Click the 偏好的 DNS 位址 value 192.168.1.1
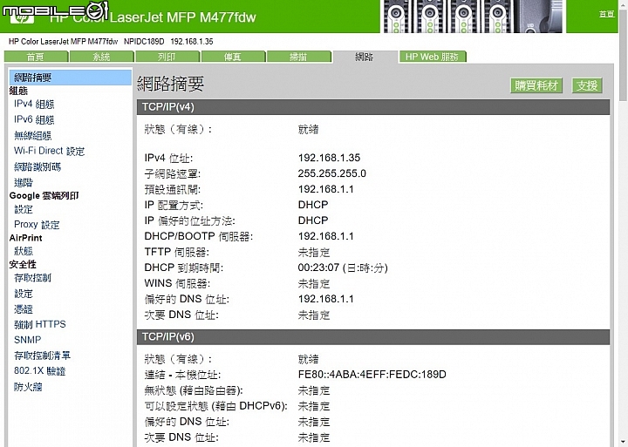The height and width of the screenshot is (447, 628). coord(326,299)
